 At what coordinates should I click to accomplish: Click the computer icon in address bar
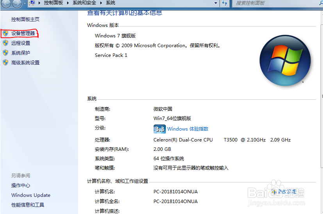point(32,3)
